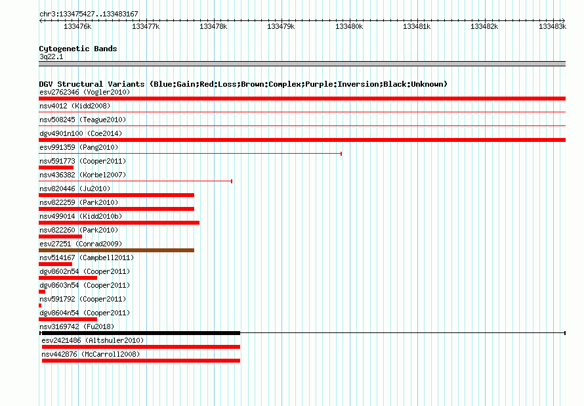This screenshot has height=406, width=584.
Task: Click the 133483k ruler label
Action: 553,26
